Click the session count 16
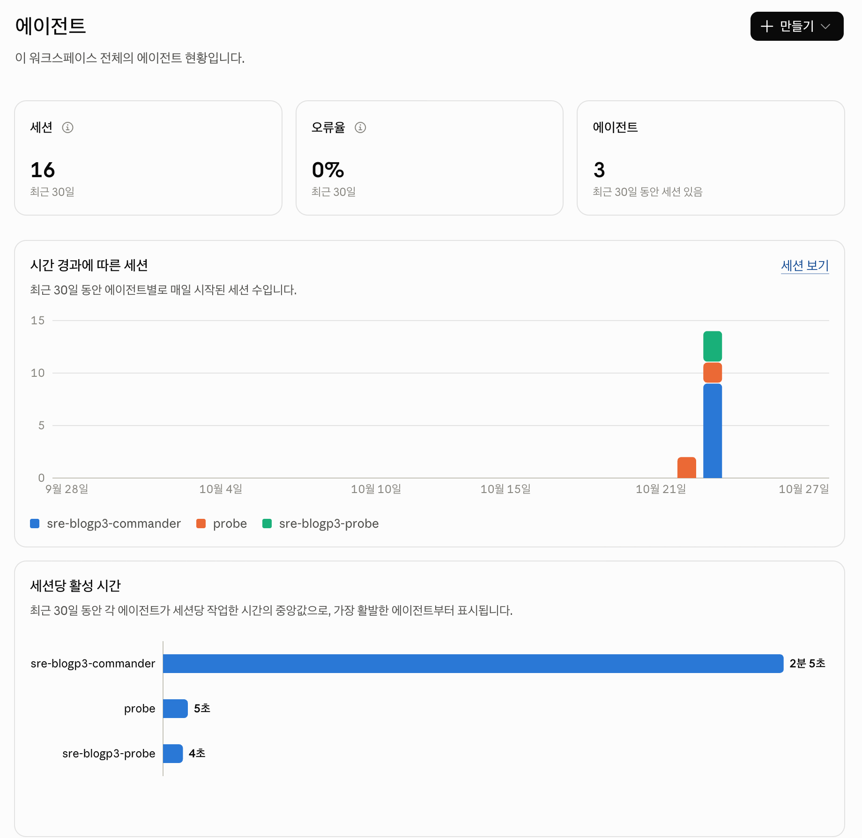The height and width of the screenshot is (838, 862). click(43, 170)
